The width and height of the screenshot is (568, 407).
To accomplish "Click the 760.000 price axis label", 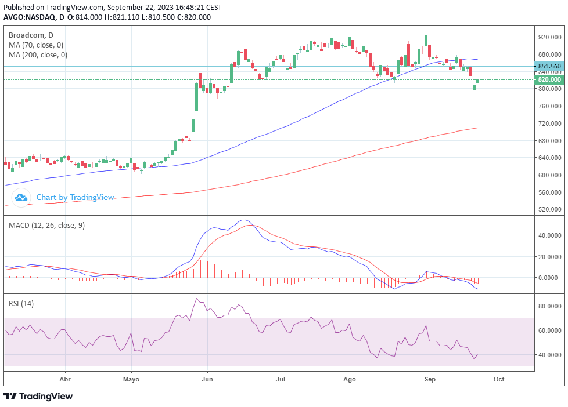I will pyautogui.click(x=550, y=106).
